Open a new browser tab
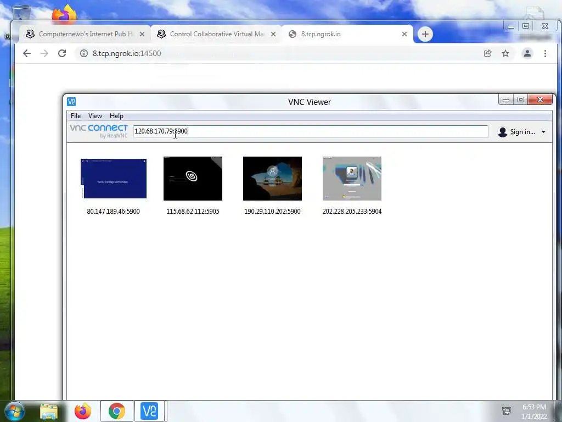Screen dimensions: 562x422 pyautogui.click(x=425, y=34)
